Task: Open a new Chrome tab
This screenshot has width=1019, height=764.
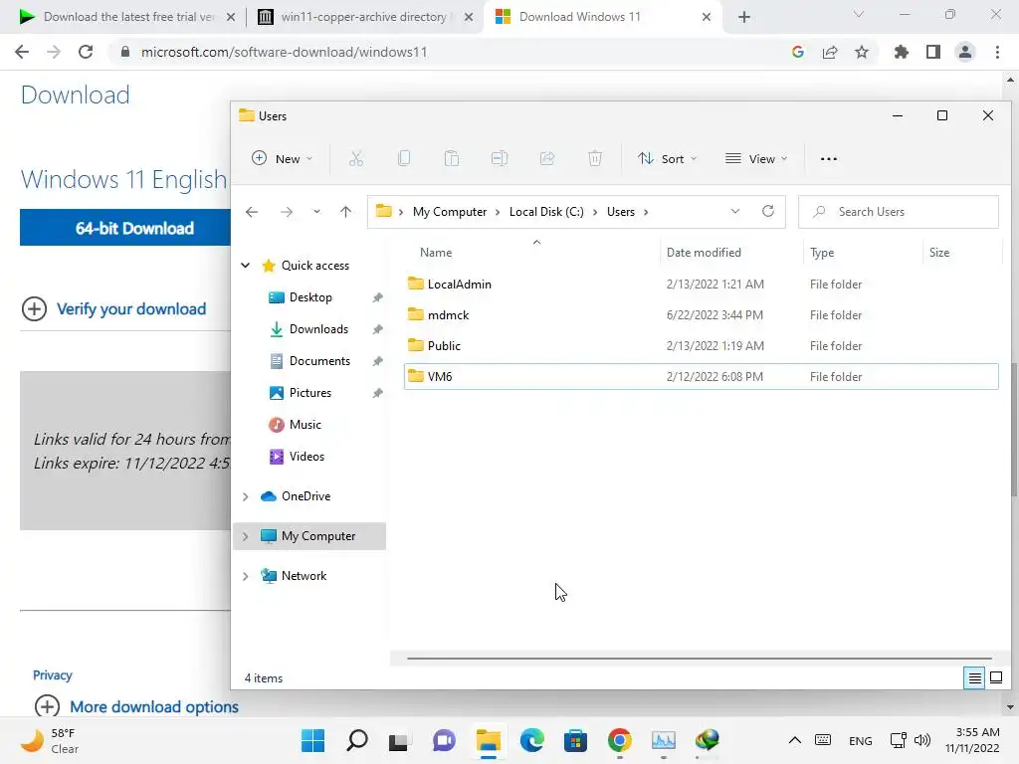Action: 744,17
